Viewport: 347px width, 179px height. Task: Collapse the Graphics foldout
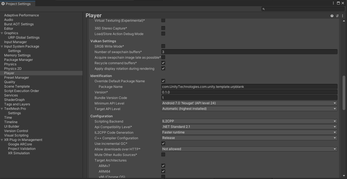pos(2,33)
